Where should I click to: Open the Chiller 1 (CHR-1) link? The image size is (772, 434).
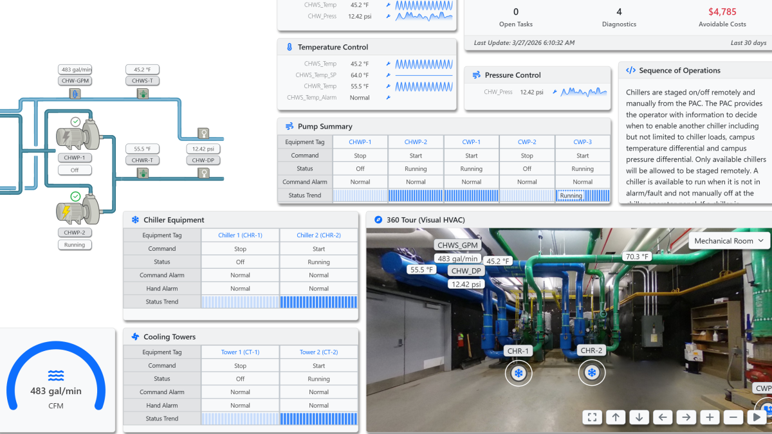[240, 235]
